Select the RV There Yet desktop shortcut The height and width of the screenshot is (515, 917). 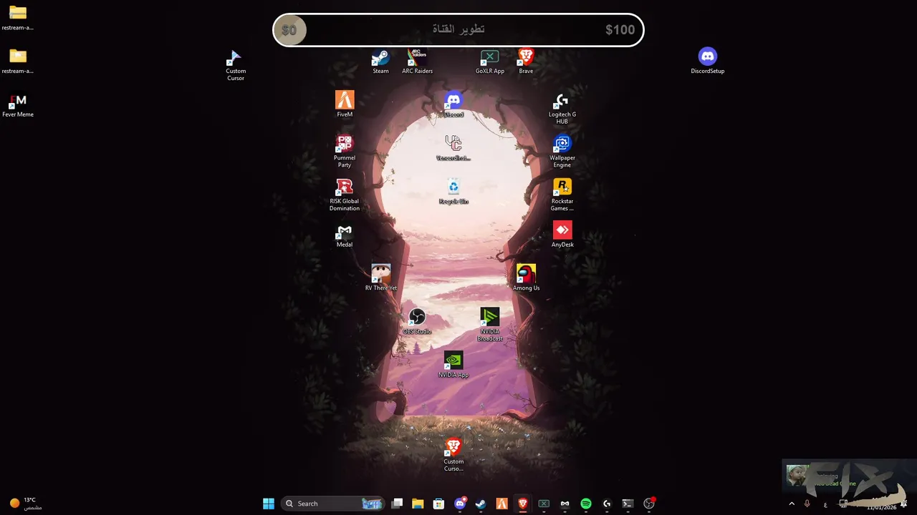pos(381,278)
